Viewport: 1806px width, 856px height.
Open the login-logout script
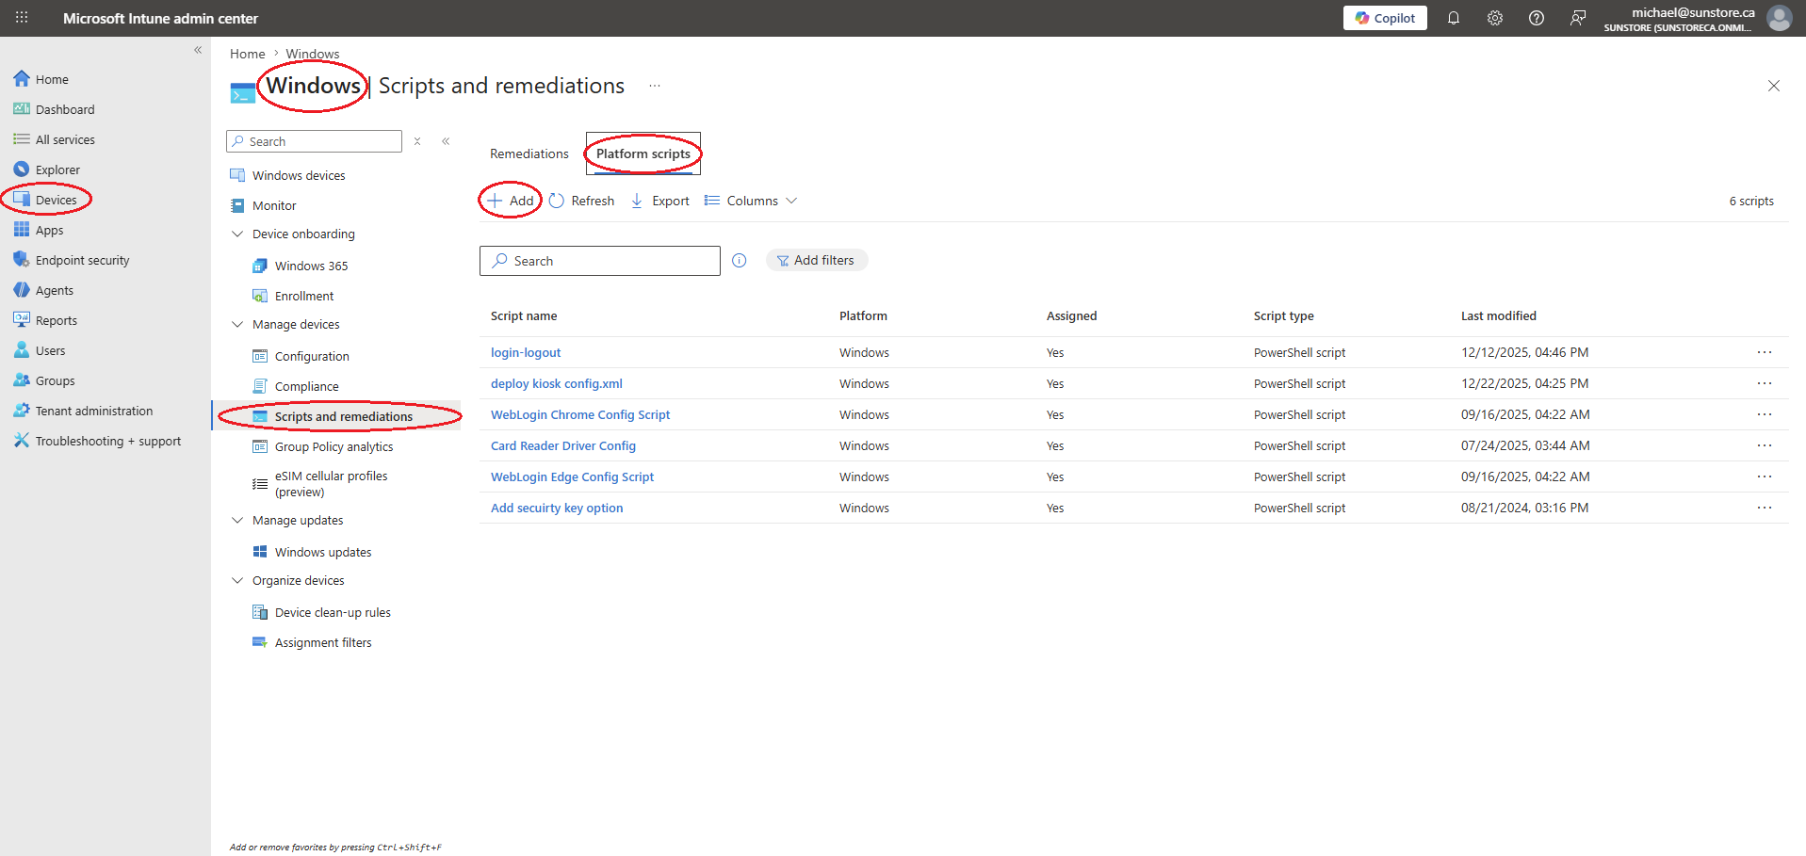tap(526, 352)
